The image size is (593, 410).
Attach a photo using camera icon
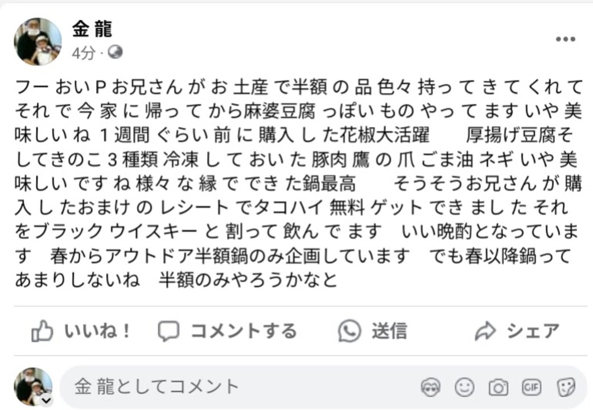click(x=499, y=388)
